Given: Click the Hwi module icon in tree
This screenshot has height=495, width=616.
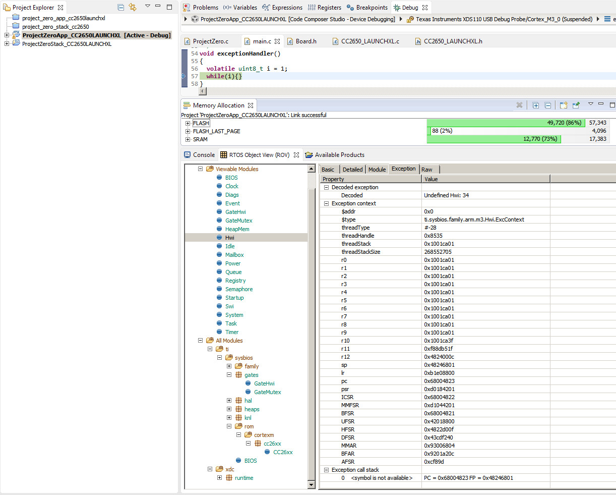Looking at the screenshot, I should 219,237.
